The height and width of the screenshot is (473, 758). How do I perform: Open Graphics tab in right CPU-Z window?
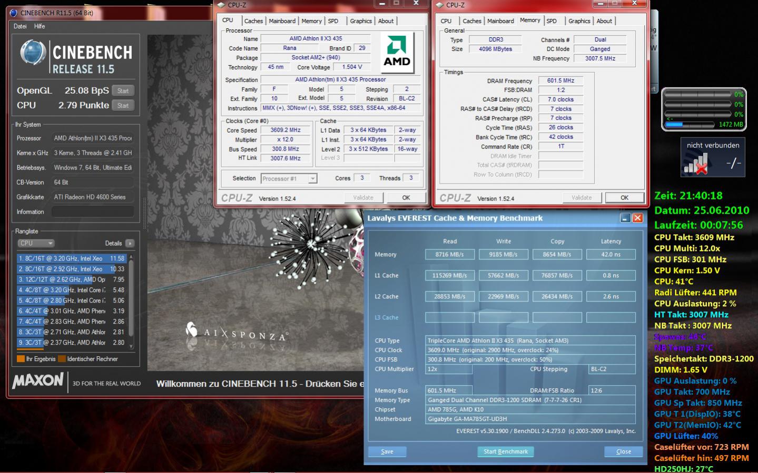(579, 21)
